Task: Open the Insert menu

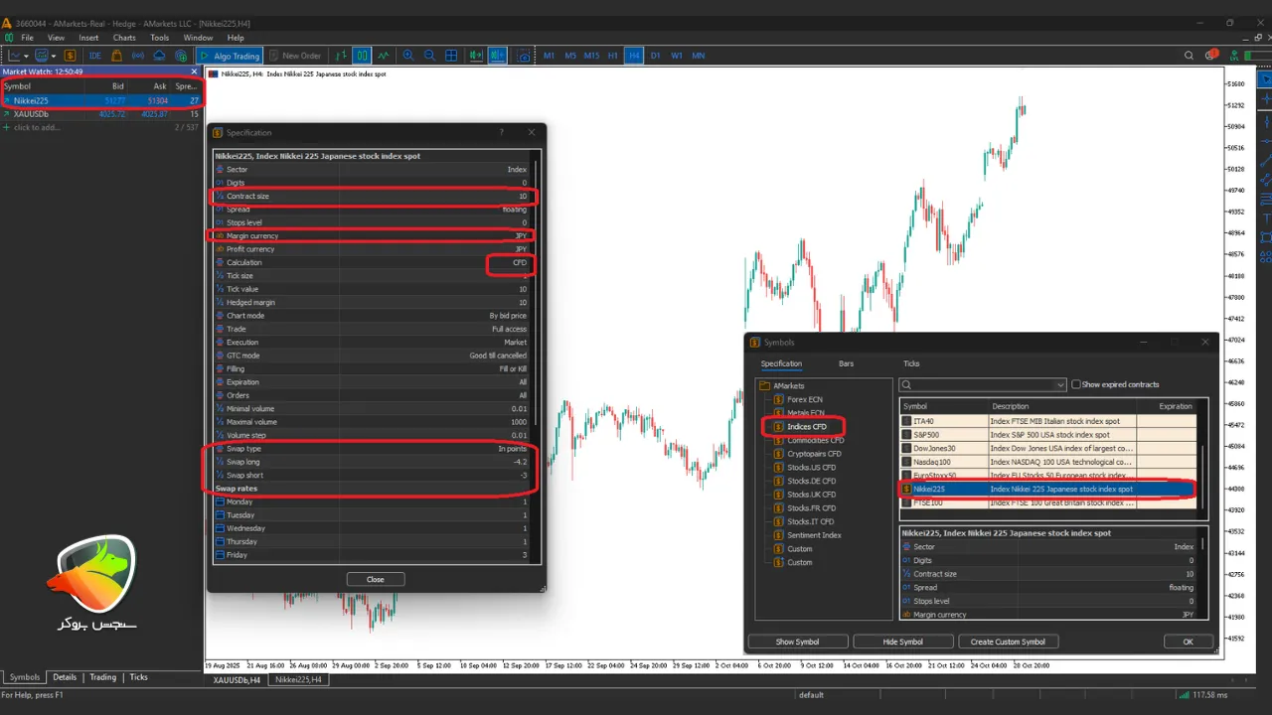Action: point(88,38)
